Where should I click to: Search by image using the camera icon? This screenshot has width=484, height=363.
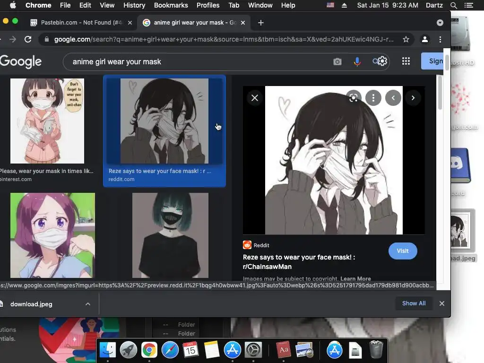point(337,62)
